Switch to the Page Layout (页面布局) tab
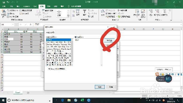This screenshot has height=103, width=183. point(27,6)
